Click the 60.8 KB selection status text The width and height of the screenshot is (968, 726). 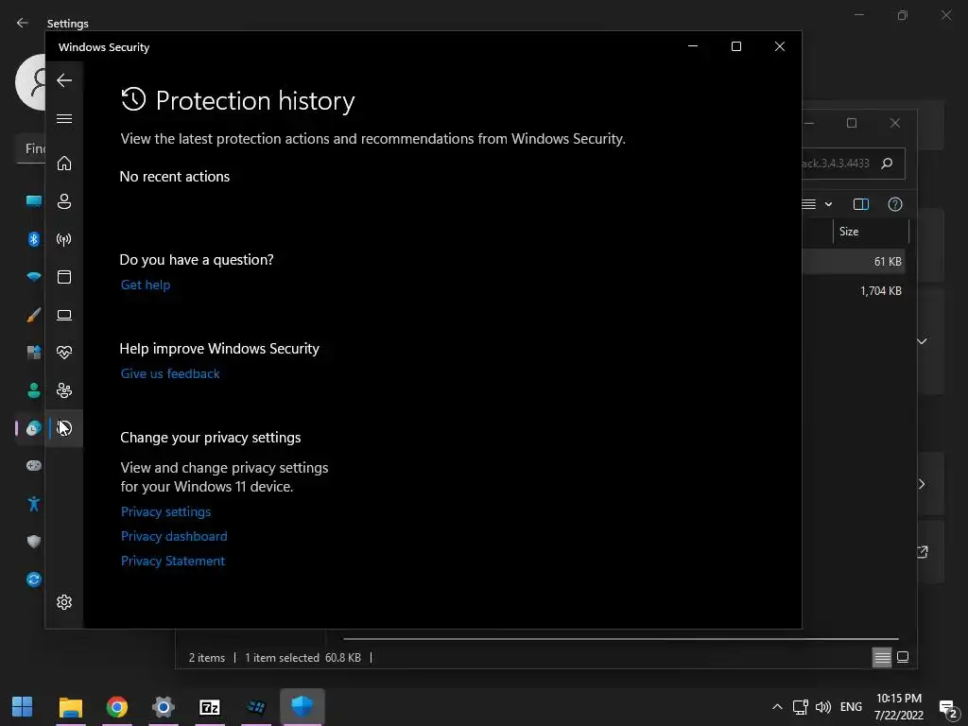[x=343, y=658]
